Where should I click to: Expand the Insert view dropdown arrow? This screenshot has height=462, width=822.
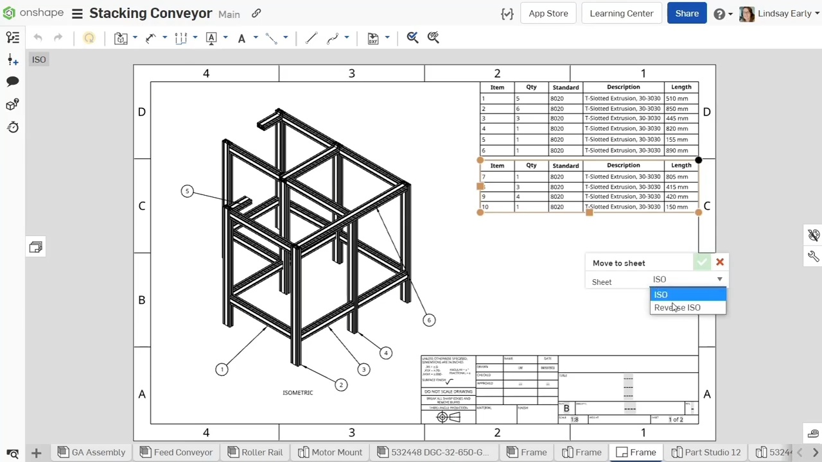[x=135, y=38]
